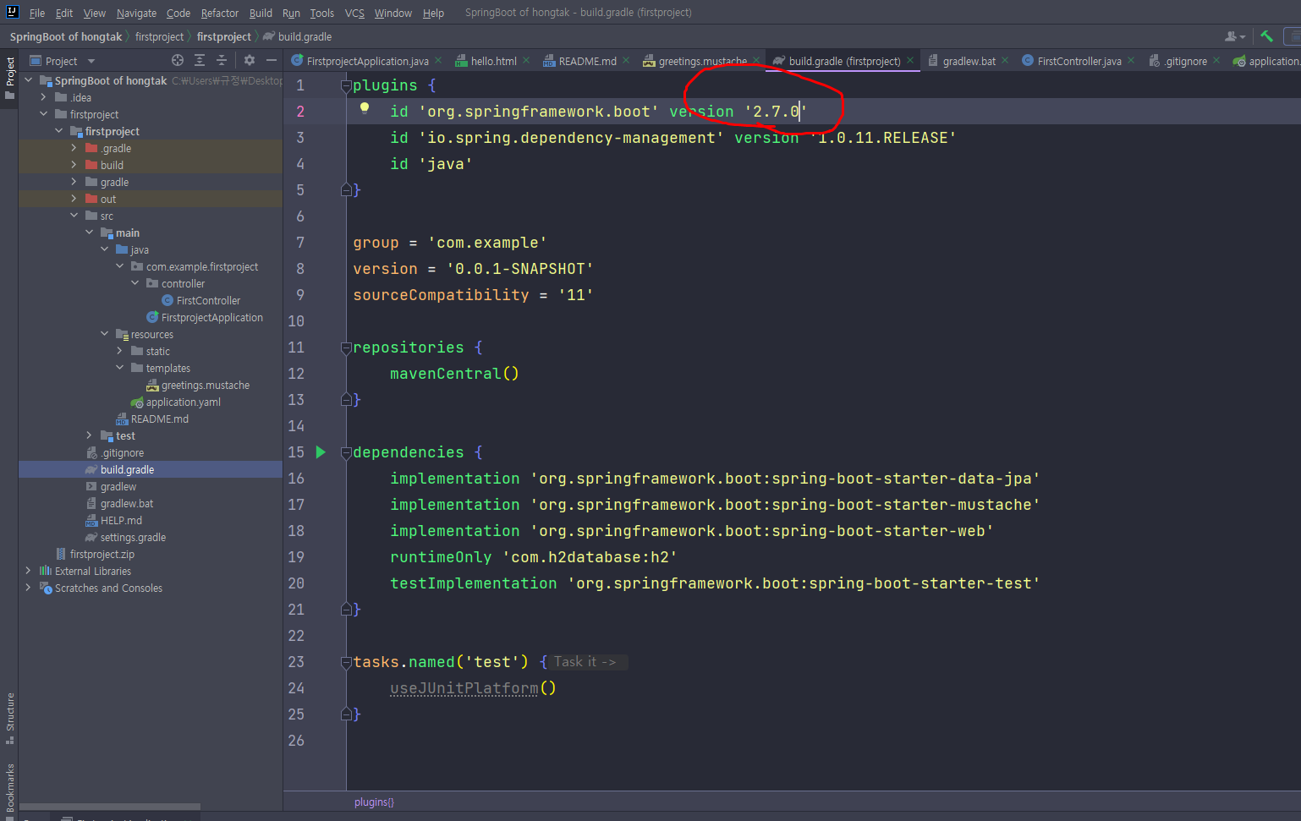Collapse the templates folder
The height and width of the screenshot is (821, 1301).
(120, 368)
